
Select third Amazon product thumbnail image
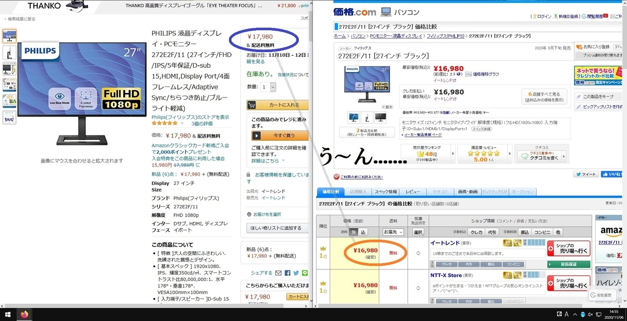coord(9,68)
